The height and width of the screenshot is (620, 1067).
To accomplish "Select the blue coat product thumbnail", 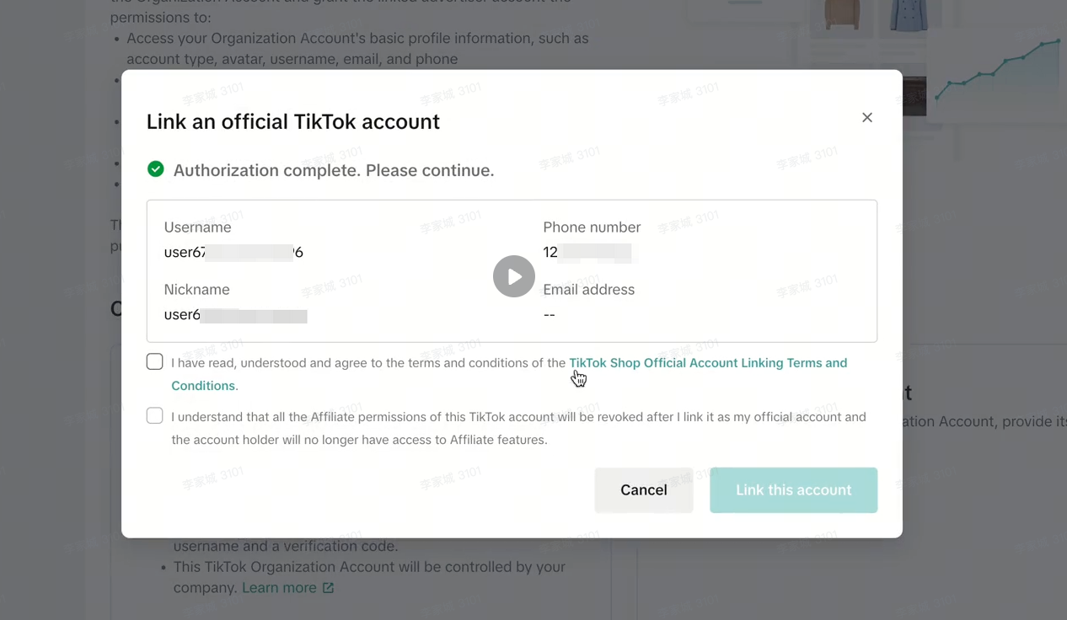I will click(908, 17).
